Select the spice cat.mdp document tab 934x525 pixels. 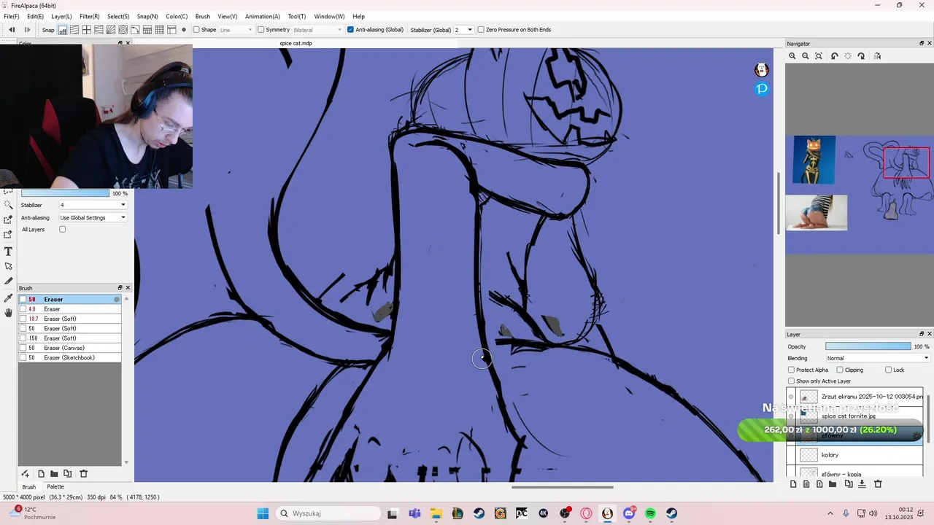(x=296, y=44)
